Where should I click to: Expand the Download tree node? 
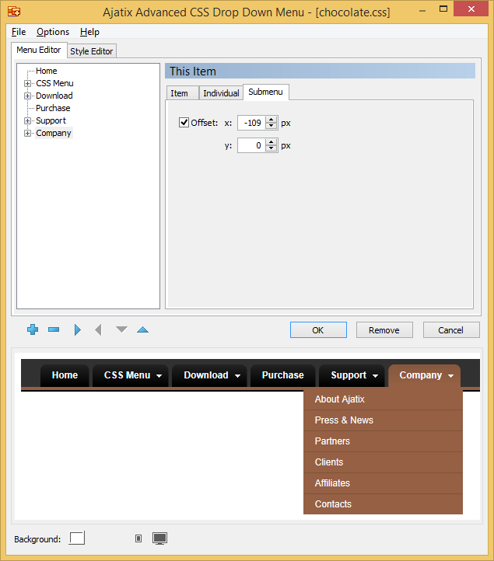[27, 96]
